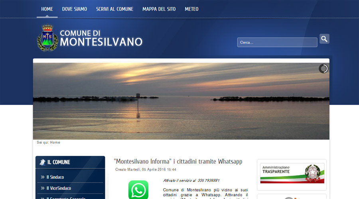The height and width of the screenshot is (199, 359).
Task: Open the Dove Siamo menu item
Action: coord(75,9)
